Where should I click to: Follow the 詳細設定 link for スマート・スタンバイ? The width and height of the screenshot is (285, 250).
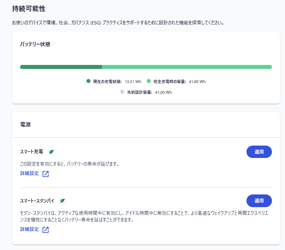[29, 229]
